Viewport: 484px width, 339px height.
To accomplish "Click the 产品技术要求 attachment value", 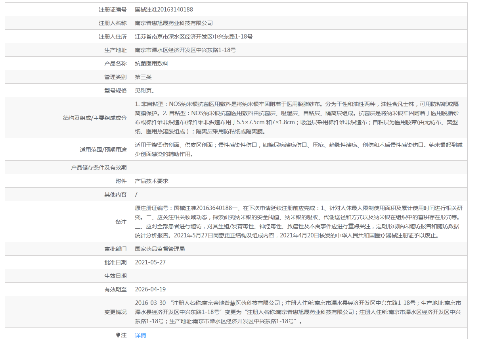I will [152, 181].
